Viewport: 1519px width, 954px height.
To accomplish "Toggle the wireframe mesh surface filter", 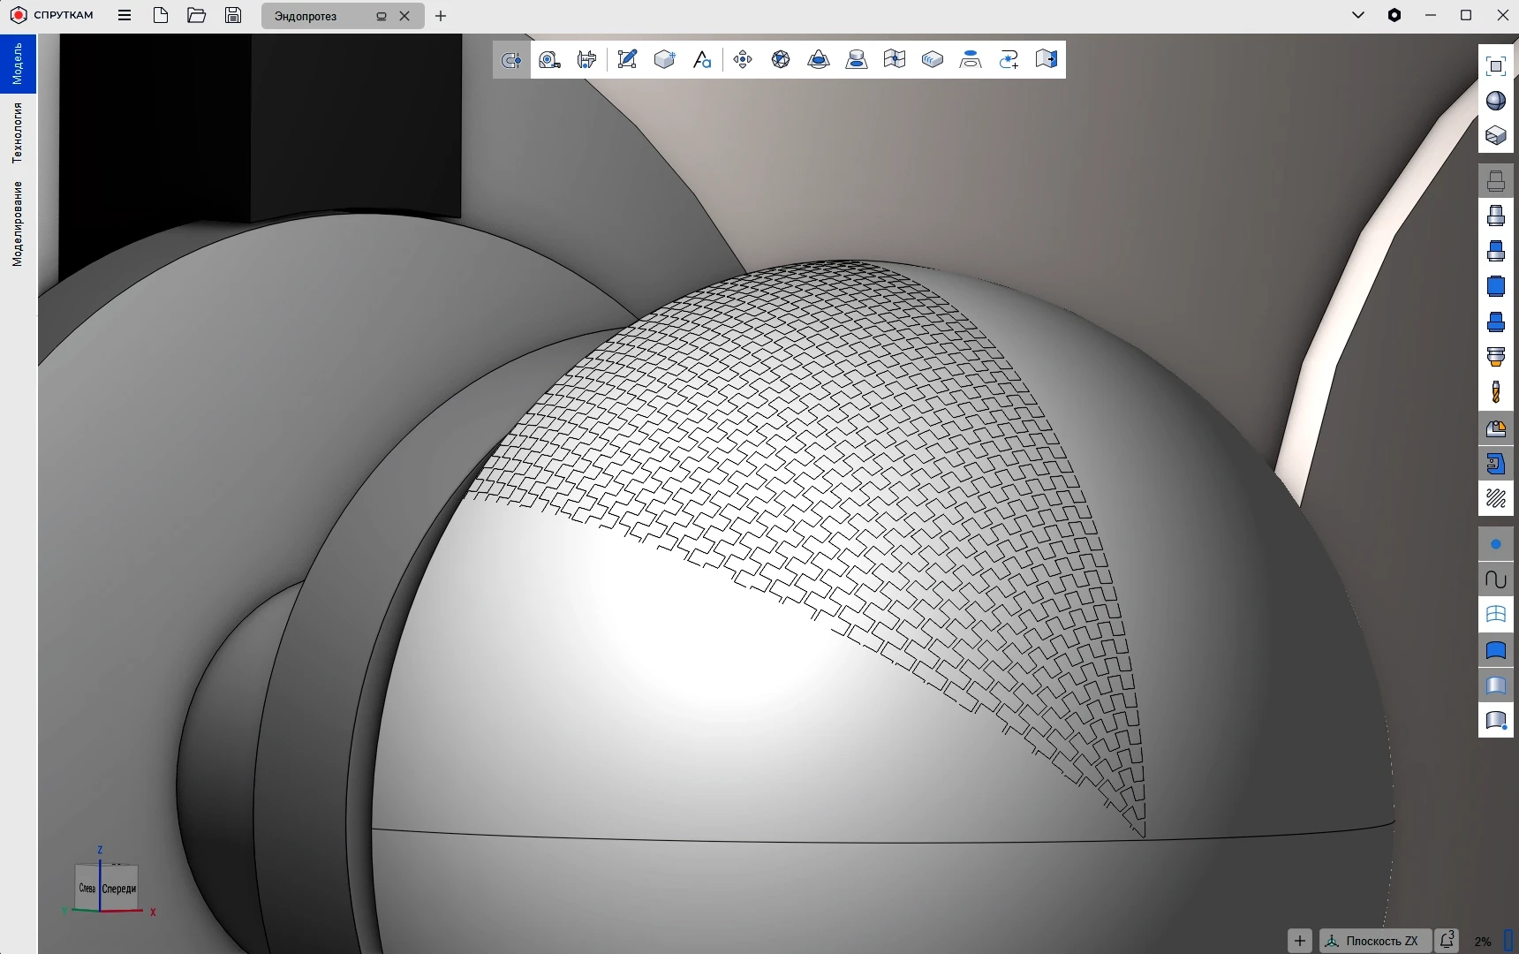I will (1496, 615).
